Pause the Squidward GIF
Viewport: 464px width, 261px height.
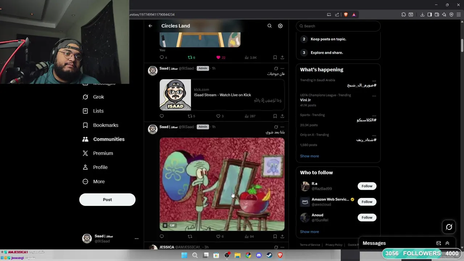[x=165, y=225]
